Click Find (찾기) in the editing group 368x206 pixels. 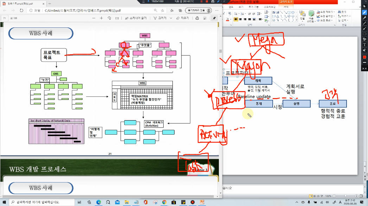342,12
